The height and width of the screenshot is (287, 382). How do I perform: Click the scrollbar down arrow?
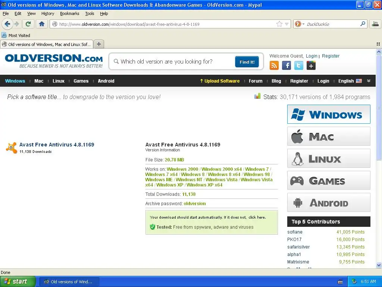click(x=379, y=265)
